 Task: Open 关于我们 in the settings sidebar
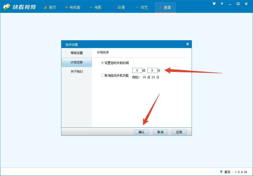pyautogui.click(x=77, y=72)
